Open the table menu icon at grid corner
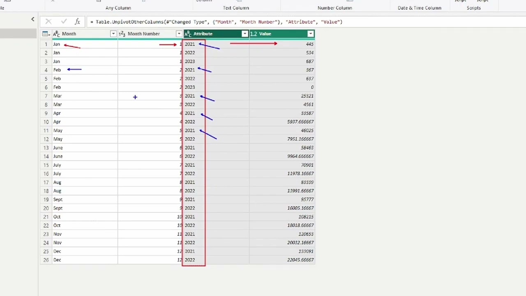This screenshot has width=526, height=296. [46, 34]
